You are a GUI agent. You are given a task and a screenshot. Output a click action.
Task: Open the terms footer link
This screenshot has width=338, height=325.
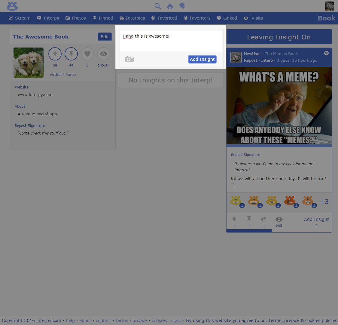pos(122,320)
